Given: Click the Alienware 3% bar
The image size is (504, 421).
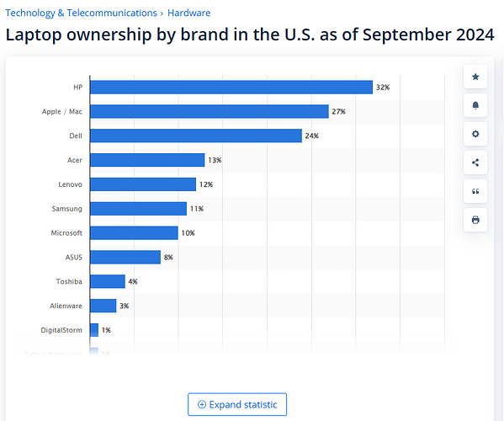Looking at the screenshot, I should pos(103,306).
